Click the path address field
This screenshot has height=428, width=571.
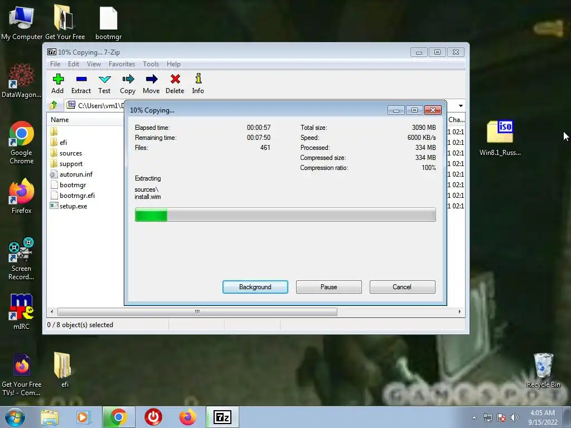[x=95, y=105]
